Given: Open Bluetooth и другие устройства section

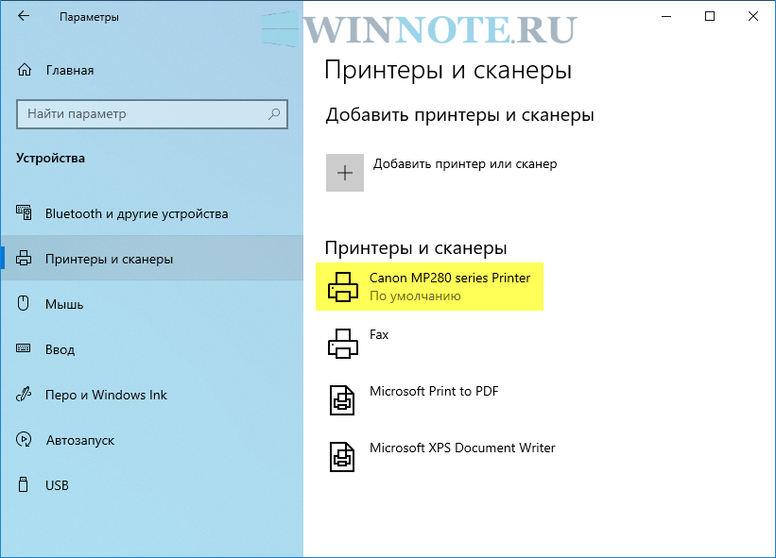Looking at the screenshot, I should click(136, 213).
